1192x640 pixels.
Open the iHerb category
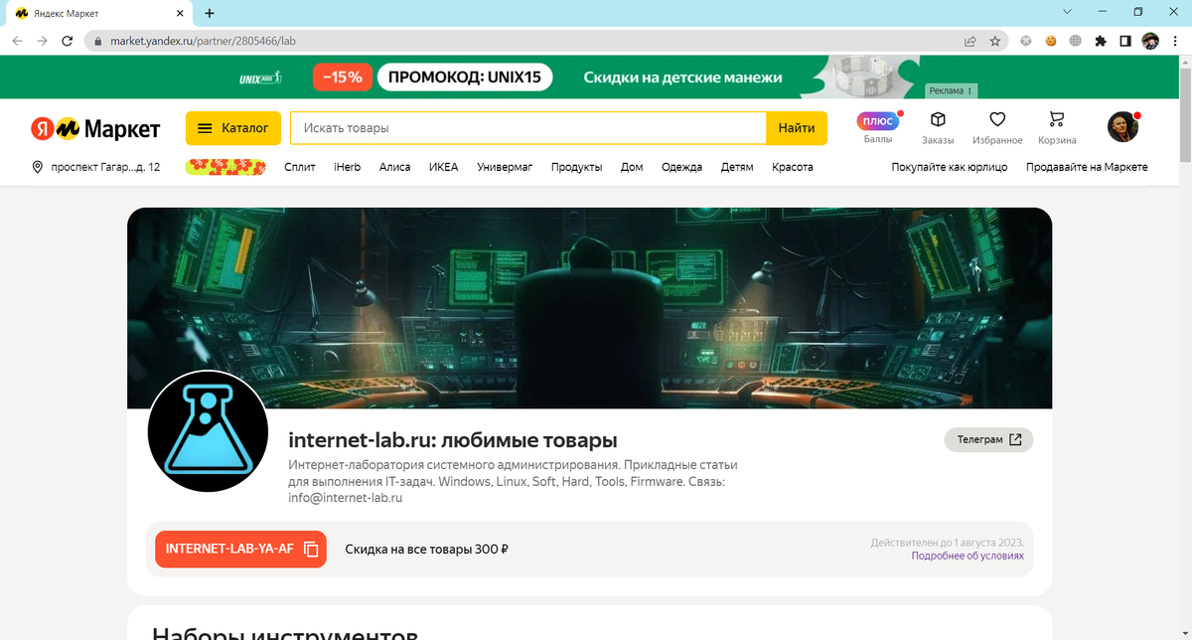(x=347, y=167)
